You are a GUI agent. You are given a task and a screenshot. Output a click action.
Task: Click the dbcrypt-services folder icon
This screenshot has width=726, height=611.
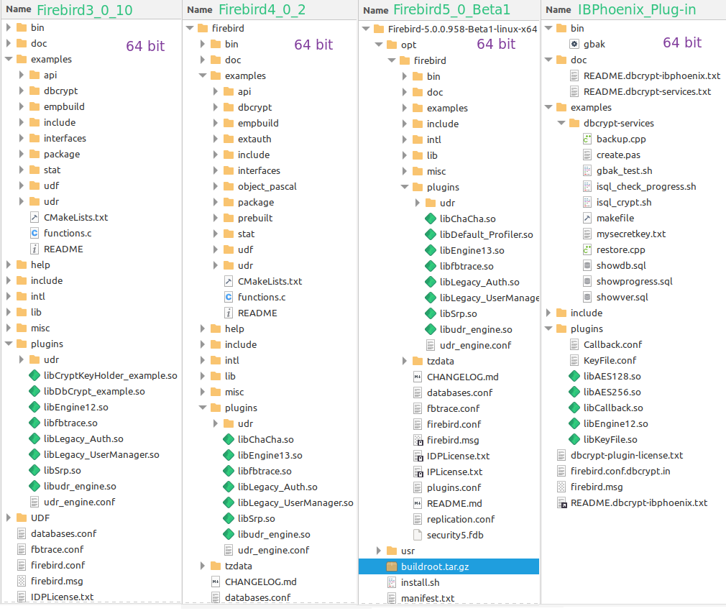click(574, 123)
